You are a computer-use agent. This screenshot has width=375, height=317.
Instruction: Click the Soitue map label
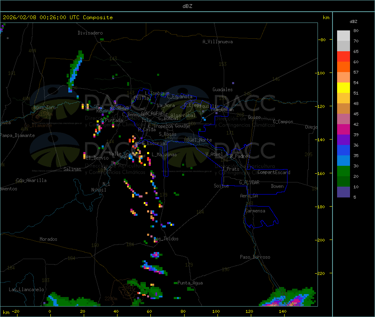(x=222, y=186)
